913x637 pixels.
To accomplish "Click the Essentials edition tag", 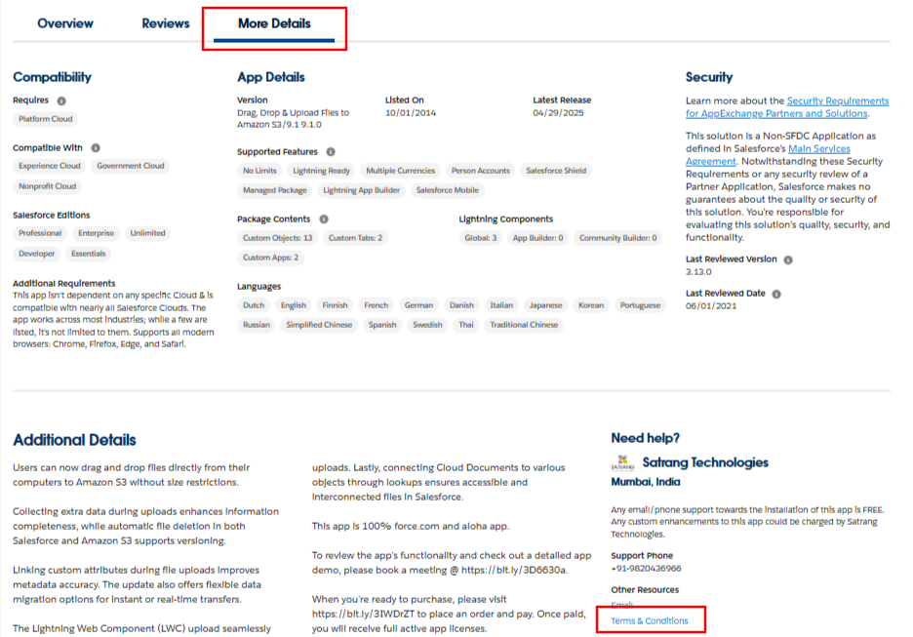I will point(88,254).
